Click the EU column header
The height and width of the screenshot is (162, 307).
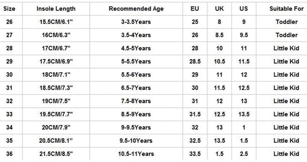tap(195, 9)
